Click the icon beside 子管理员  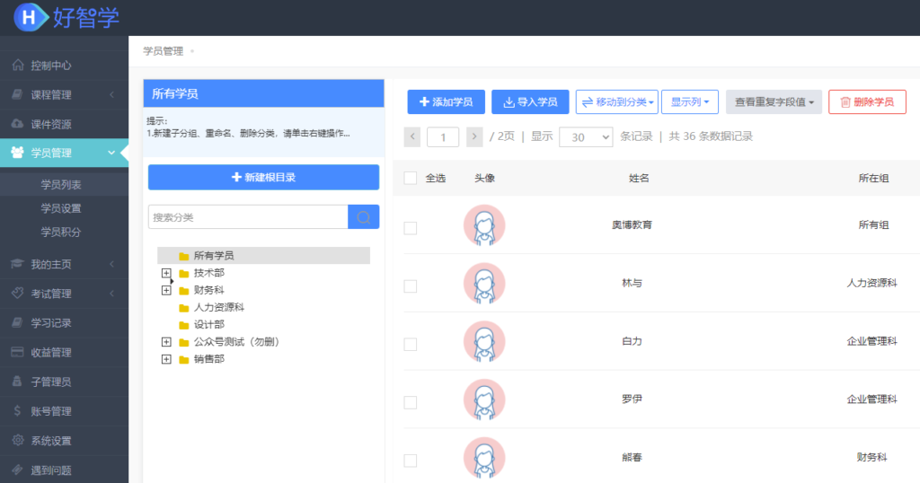(x=18, y=381)
